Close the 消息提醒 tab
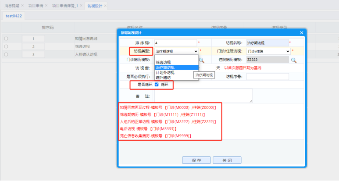This screenshot has height=181, width=339. [x=22, y=5]
